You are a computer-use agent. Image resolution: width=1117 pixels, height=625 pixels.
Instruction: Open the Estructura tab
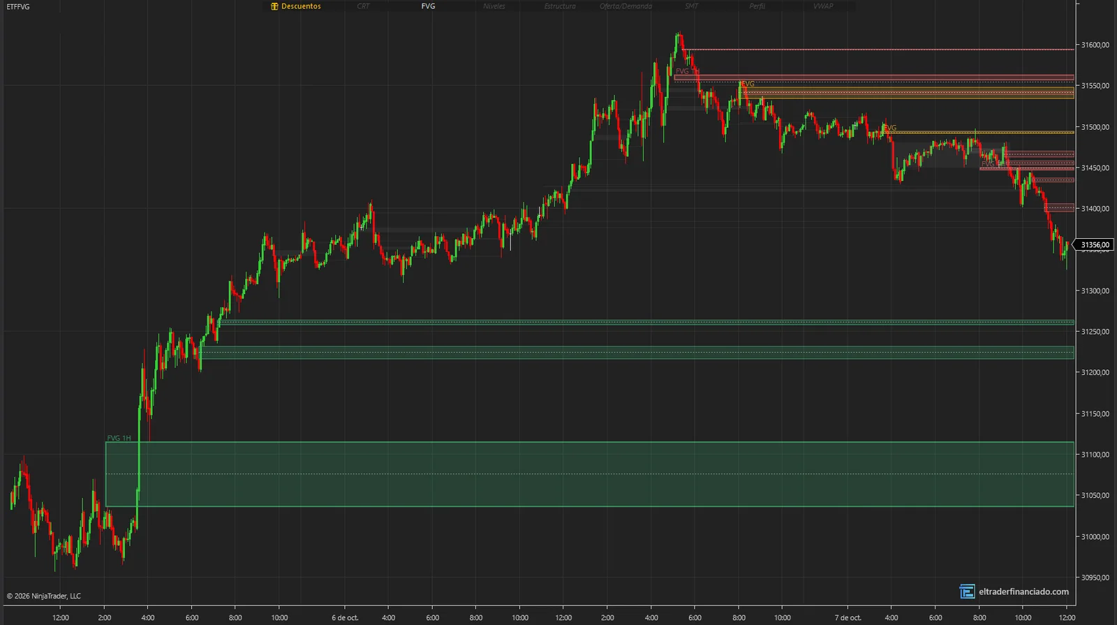[560, 6]
